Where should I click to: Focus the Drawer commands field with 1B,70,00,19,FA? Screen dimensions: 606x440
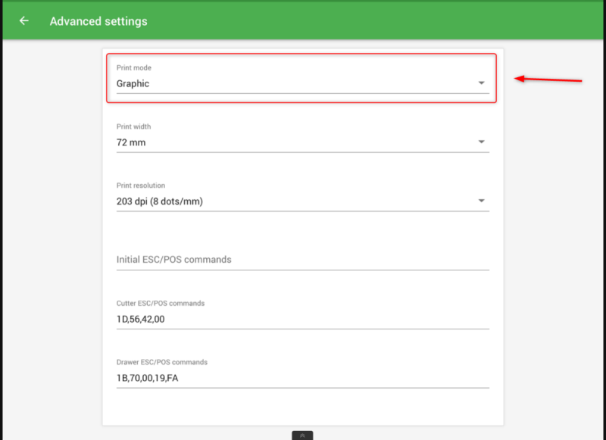[x=302, y=377]
